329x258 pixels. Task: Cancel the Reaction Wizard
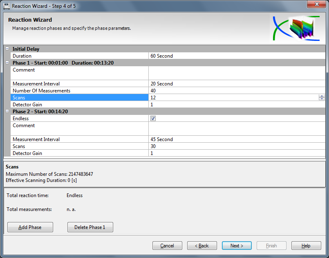click(x=167, y=246)
